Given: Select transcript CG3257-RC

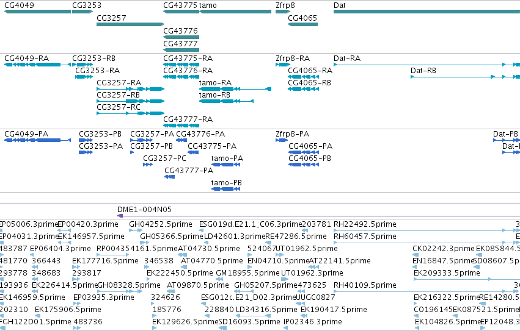Looking at the screenshot, I should pyautogui.click(x=130, y=113).
